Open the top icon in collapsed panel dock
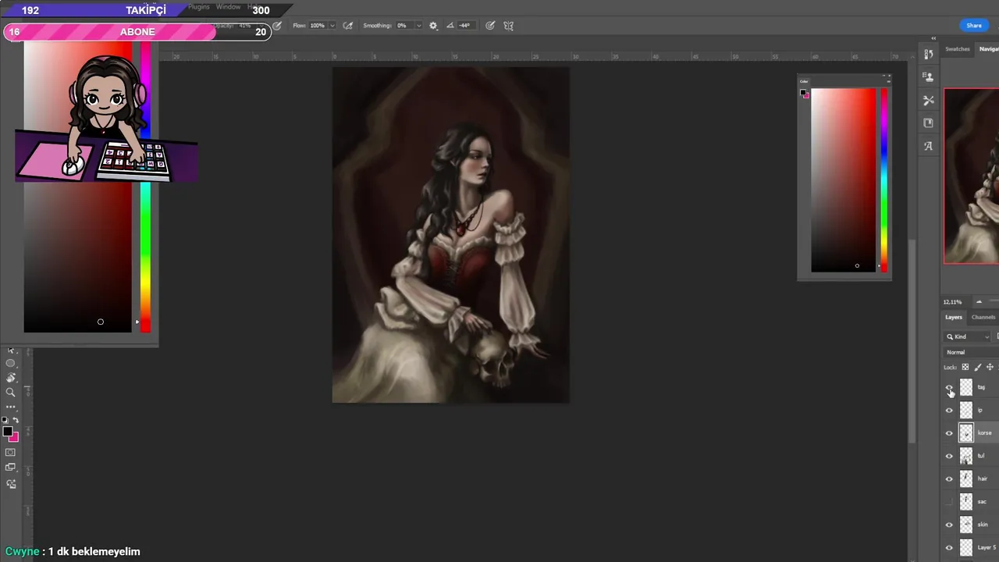The width and height of the screenshot is (999, 562). click(928, 54)
